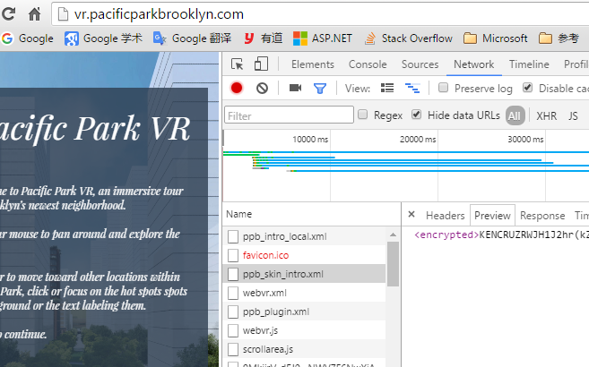Viewport: 589px width, 367px height.
Task: Uncheck Hide data URLs
Action: [x=417, y=115]
